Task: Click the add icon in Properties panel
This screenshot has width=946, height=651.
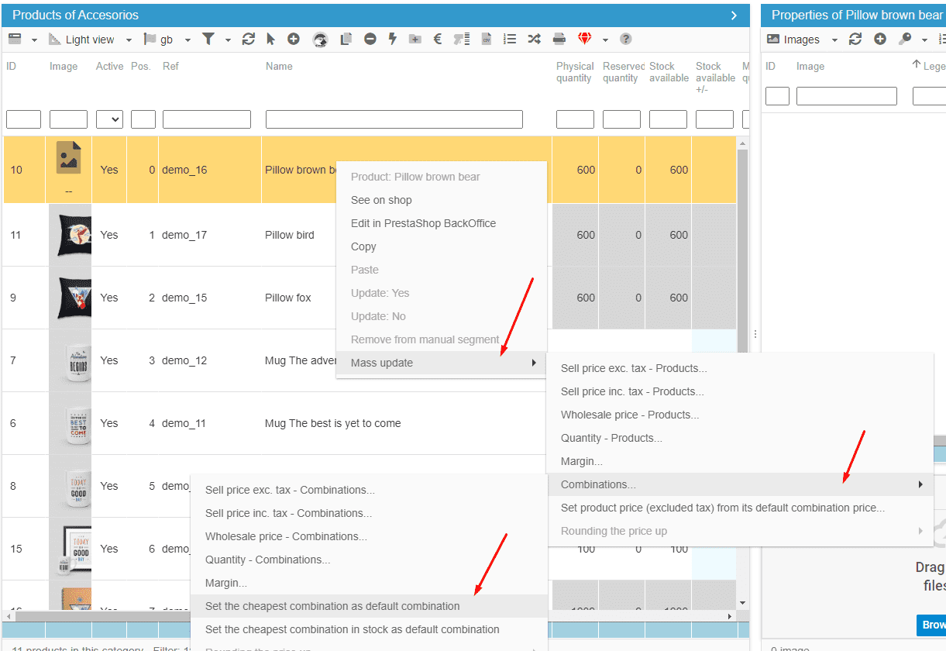Action: tap(880, 40)
